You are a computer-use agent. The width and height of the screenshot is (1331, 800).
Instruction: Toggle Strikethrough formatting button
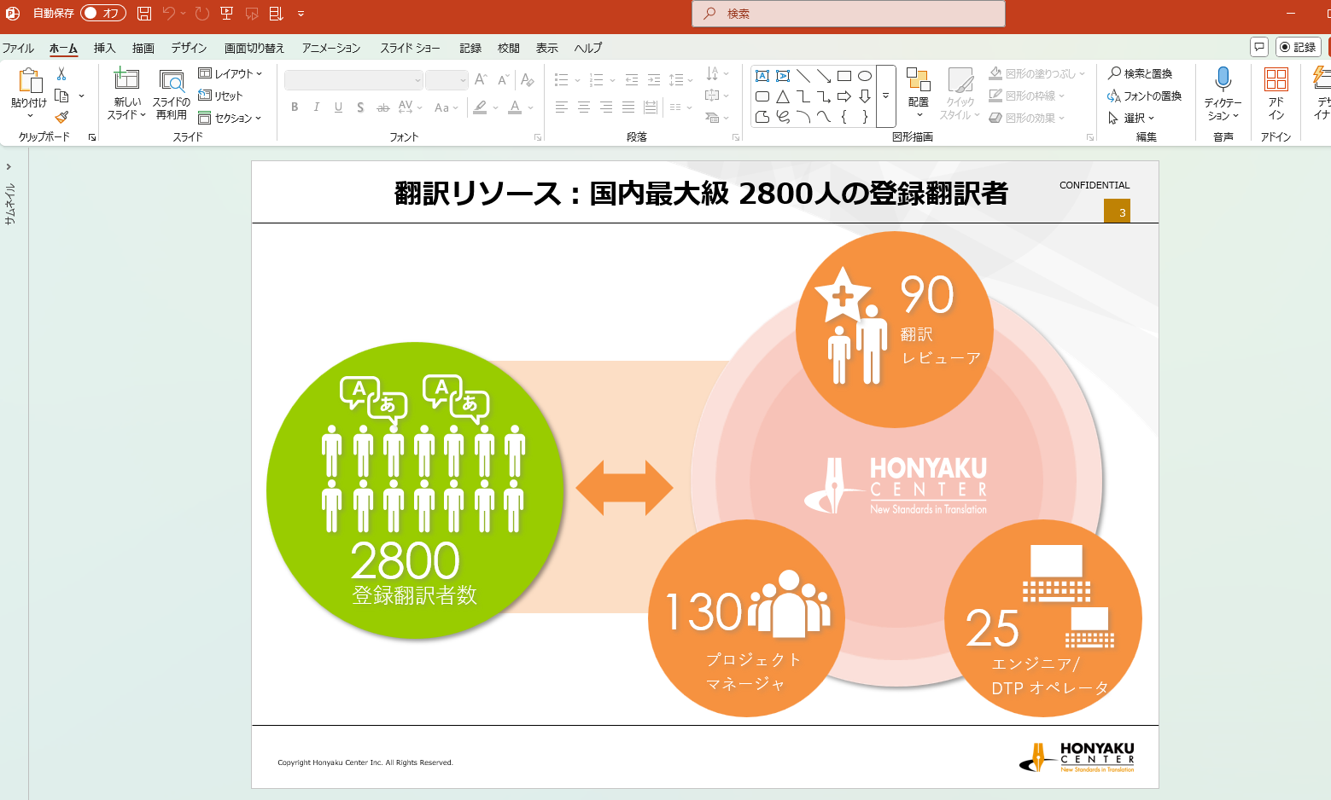383,107
